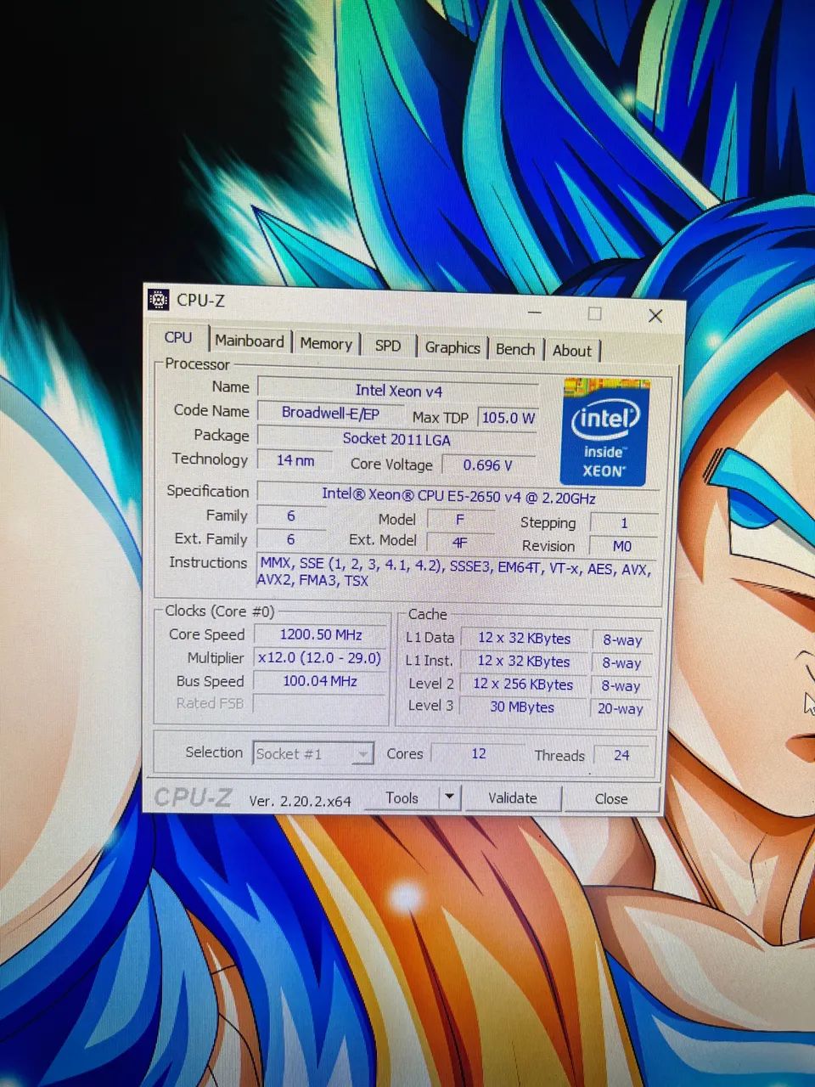The width and height of the screenshot is (815, 1087).
Task: Click the Code Name value Broadwell-E/EP
Action: pos(330,413)
